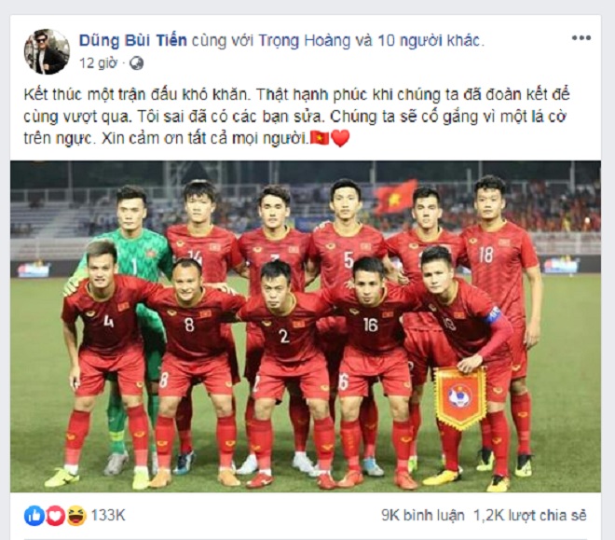The width and height of the screenshot is (615, 540).
Task: Open the 12 giờ post timestamp
Action: pyautogui.click(x=99, y=63)
